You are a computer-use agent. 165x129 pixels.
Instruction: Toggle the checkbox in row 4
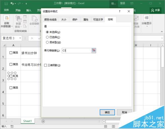point(11,88)
